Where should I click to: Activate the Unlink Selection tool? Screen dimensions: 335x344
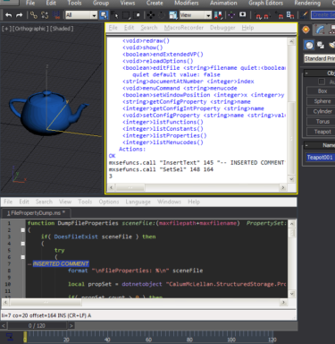point(45,15)
